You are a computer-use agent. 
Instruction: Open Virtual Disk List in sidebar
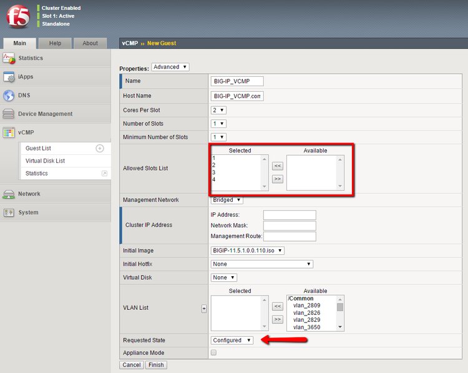click(x=45, y=161)
